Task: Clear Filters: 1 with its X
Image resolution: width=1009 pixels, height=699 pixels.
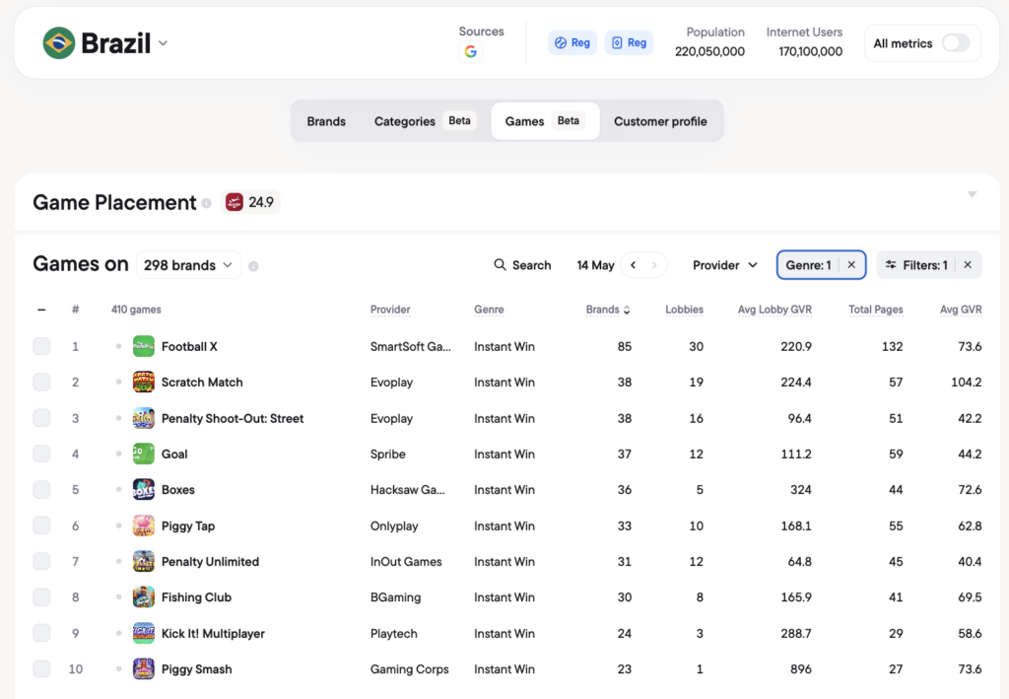Action: [968, 265]
